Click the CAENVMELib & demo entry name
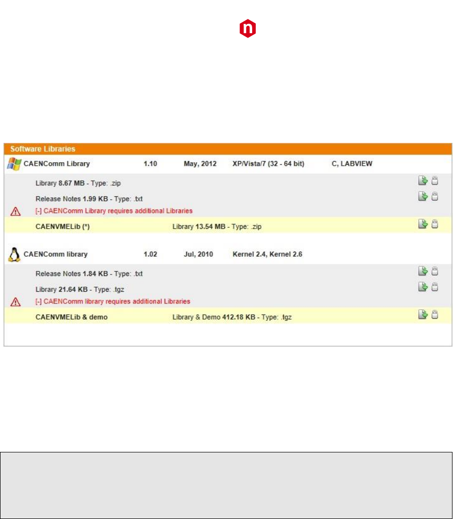This screenshot has height=519, width=453. [72, 317]
